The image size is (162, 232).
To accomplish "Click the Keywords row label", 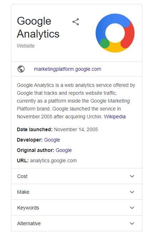I will [x=28, y=208].
